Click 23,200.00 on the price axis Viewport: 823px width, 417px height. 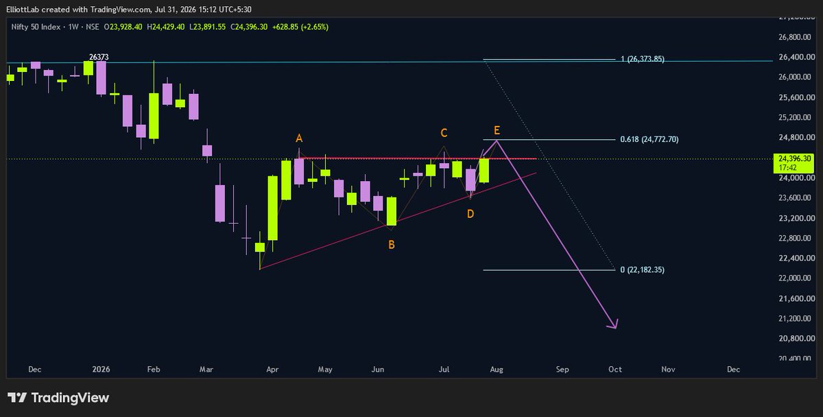[x=796, y=218]
